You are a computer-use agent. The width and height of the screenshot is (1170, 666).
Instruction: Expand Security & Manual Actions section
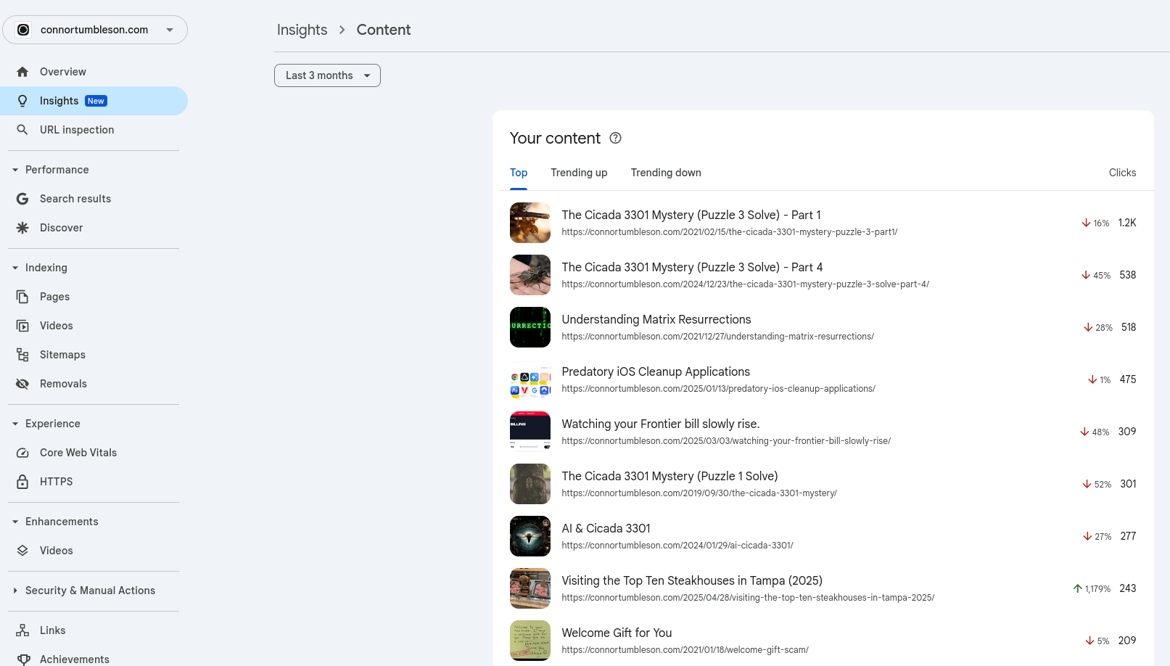click(x=15, y=591)
